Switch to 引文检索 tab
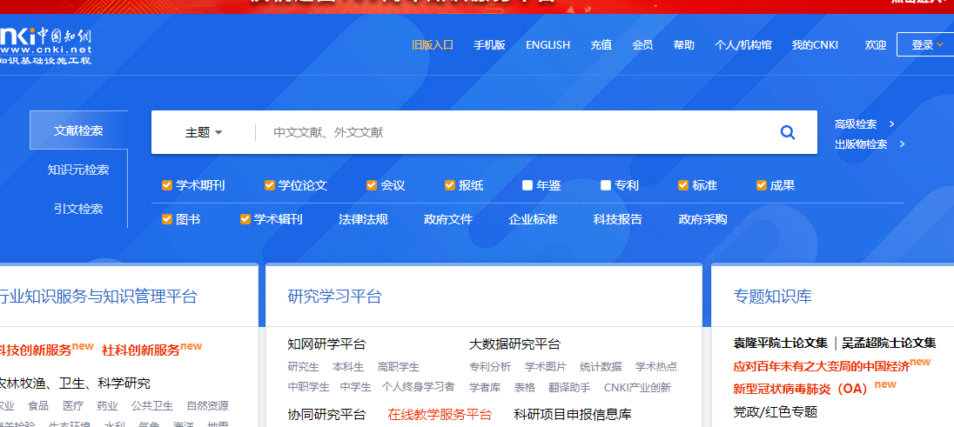 click(x=78, y=209)
